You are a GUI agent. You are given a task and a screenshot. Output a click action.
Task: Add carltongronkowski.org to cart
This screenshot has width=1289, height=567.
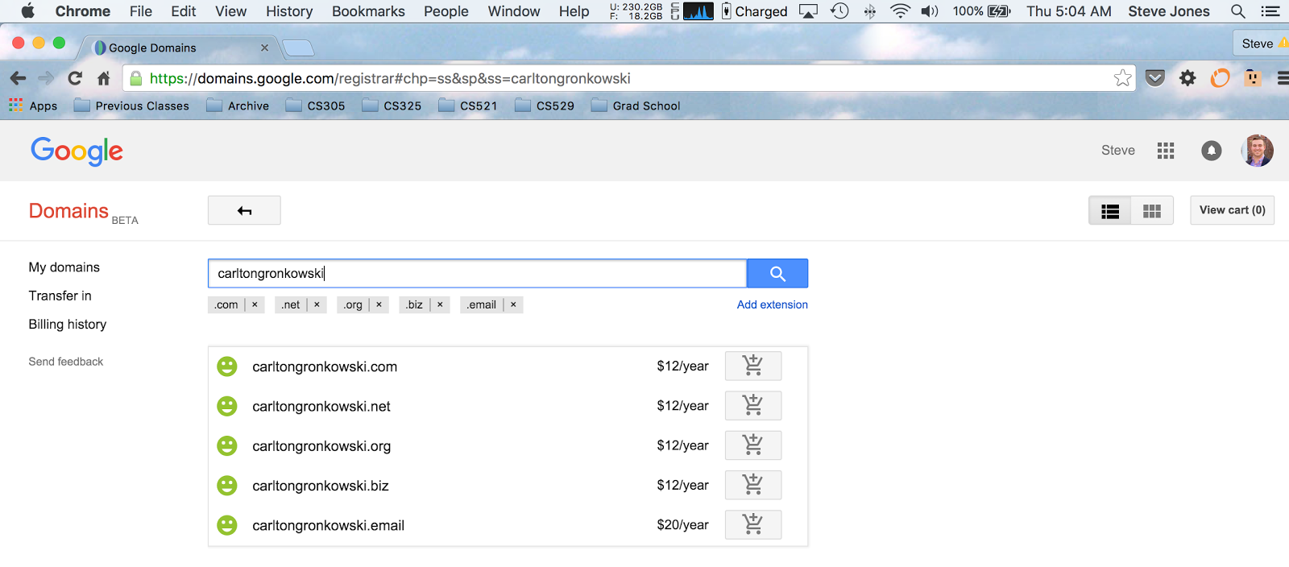(x=752, y=445)
